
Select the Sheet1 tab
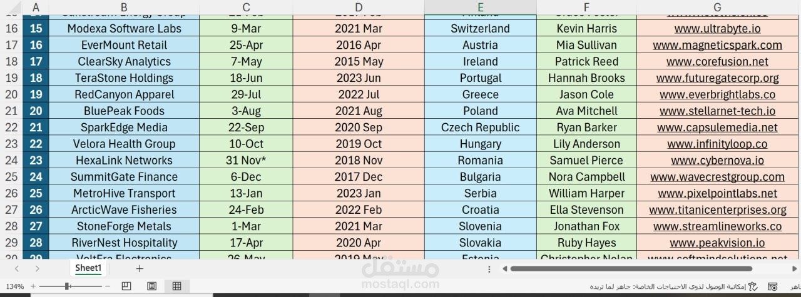[x=88, y=268]
